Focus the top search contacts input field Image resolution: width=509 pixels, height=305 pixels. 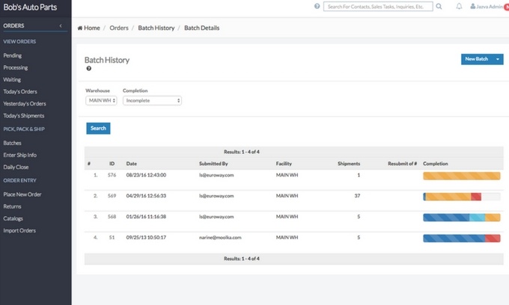[x=378, y=7]
